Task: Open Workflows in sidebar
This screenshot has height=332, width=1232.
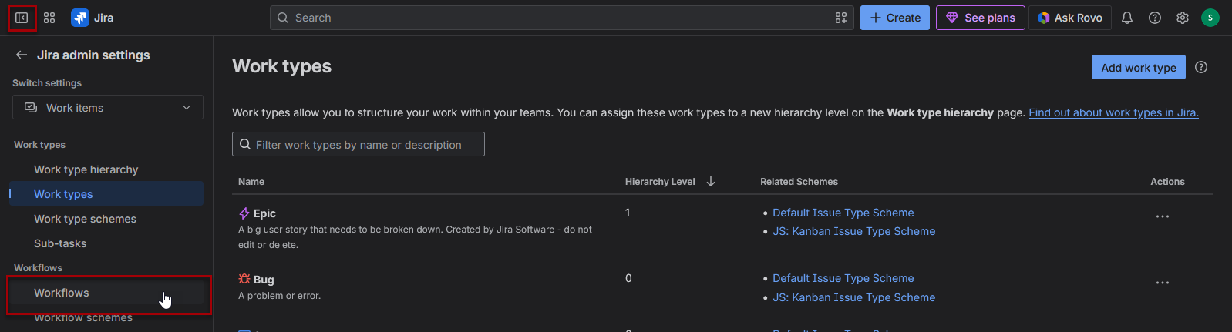Action: pyautogui.click(x=106, y=293)
